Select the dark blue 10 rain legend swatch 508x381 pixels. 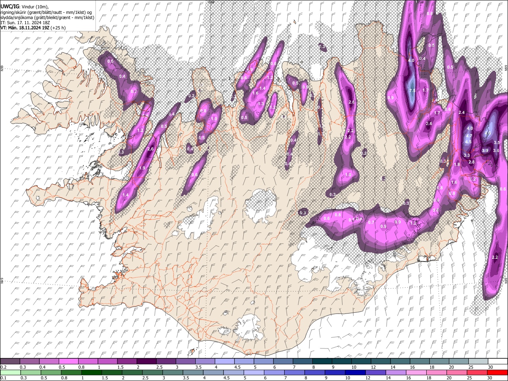[355, 373]
